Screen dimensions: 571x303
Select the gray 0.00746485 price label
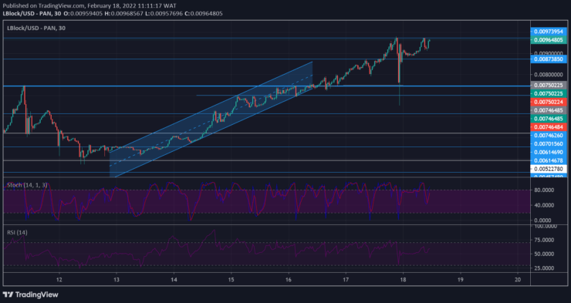coord(549,110)
